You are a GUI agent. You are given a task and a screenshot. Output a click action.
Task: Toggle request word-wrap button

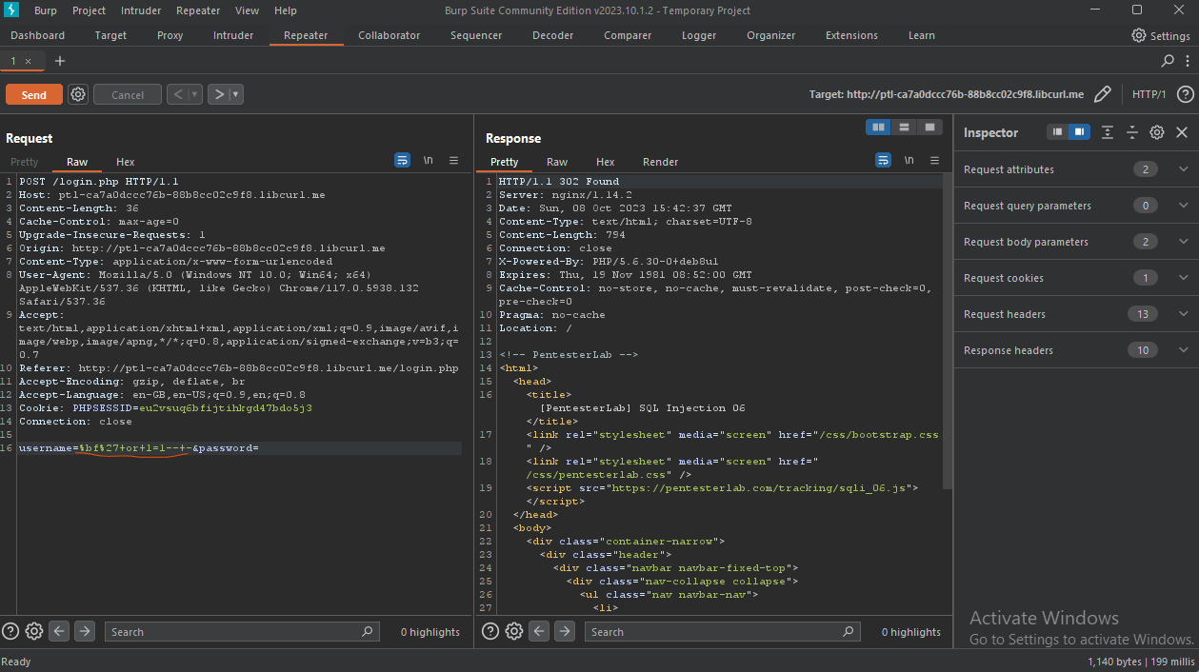pyautogui.click(x=402, y=161)
